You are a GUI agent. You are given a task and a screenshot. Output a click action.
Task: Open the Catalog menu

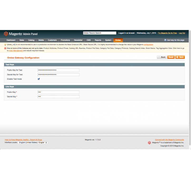(x=31, y=40)
